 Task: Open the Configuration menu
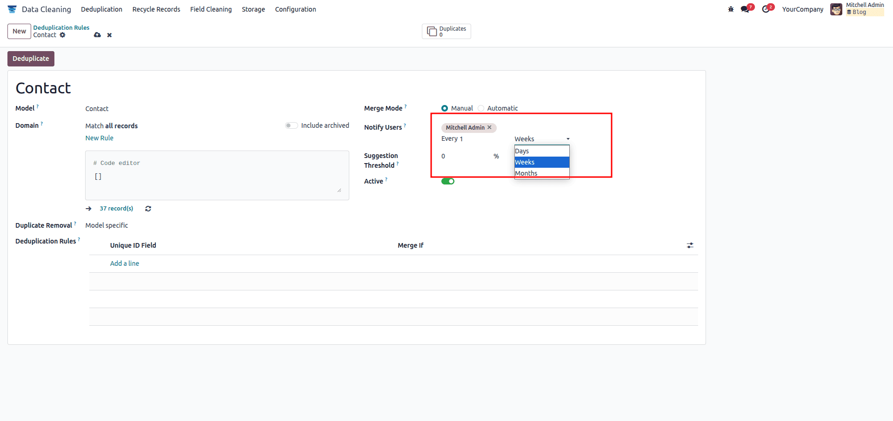tap(295, 9)
